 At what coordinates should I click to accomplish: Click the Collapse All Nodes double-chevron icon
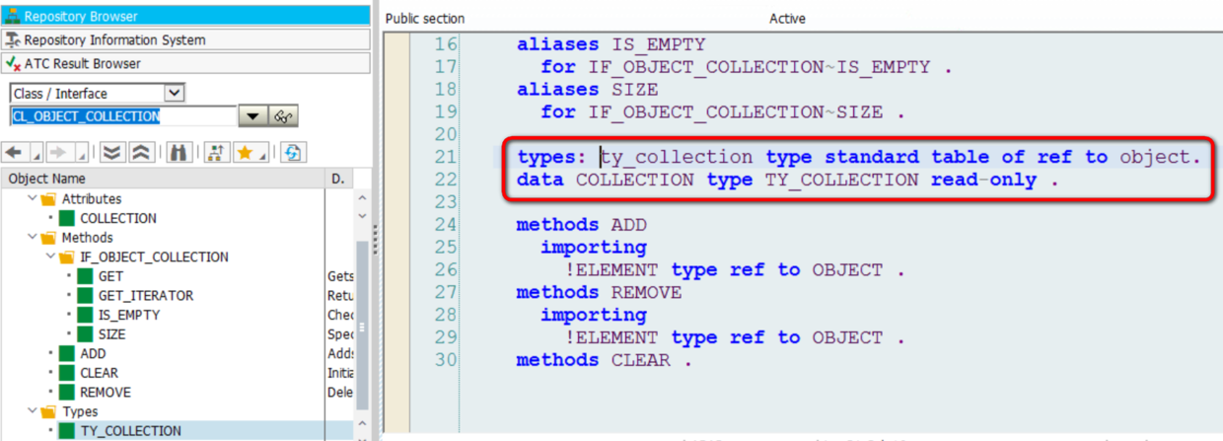(x=140, y=152)
